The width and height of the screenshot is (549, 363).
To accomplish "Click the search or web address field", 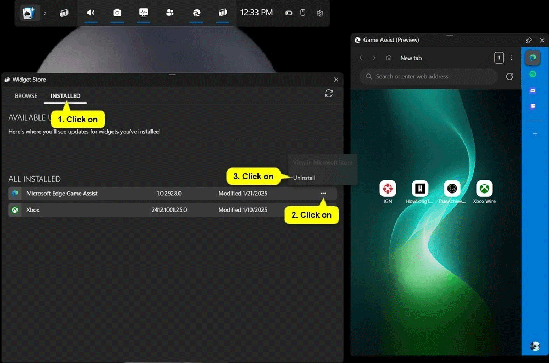I will pos(428,77).
